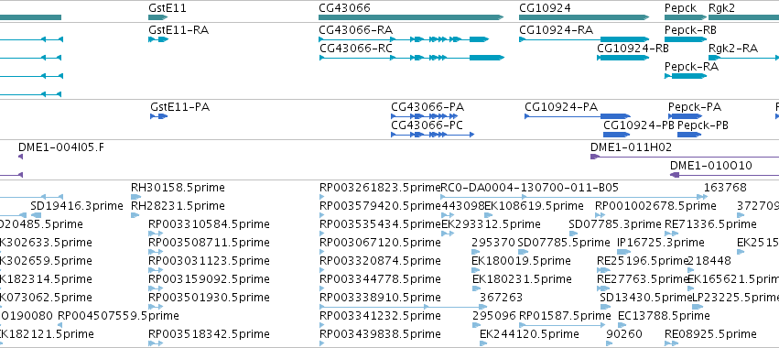The height and width of the screenshot is (348, 779).
Task: Choose the Pepck-PB protein block
Action: click(689, 135)
